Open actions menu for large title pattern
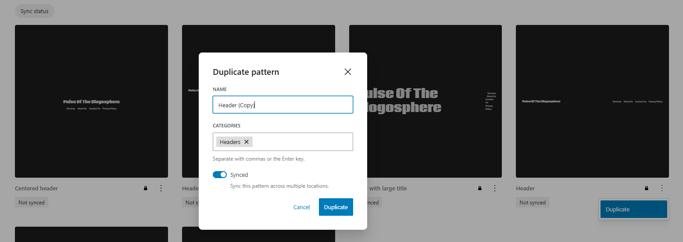This screenshot has width=683, height=242. click(x=495, y=188)
